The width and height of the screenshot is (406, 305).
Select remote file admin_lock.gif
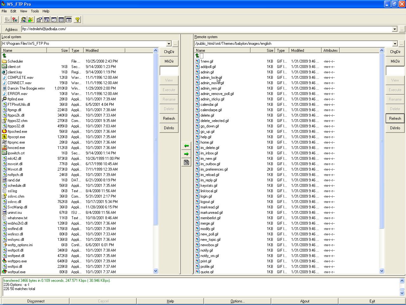click(x=211, y=78)
